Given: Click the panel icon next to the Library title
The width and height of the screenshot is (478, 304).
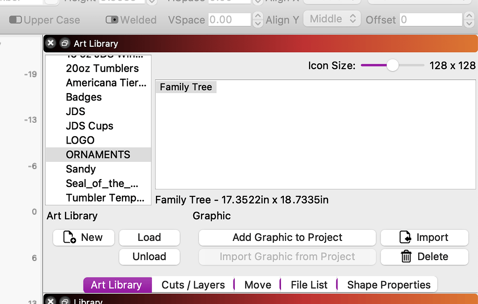Looking at the screenshot, I should (65, 301).
